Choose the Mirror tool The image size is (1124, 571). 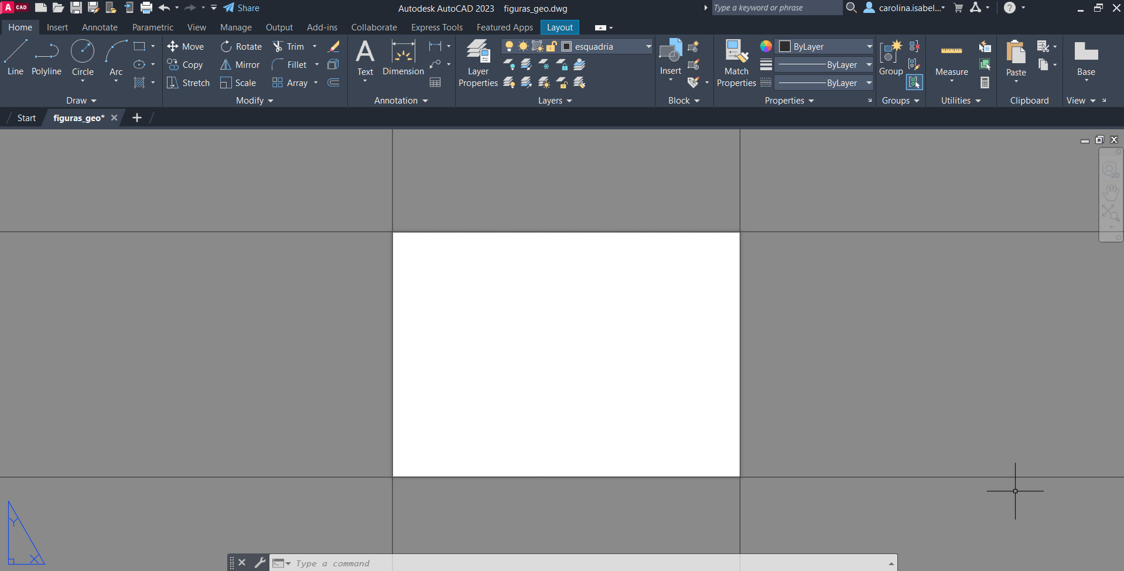240,64
